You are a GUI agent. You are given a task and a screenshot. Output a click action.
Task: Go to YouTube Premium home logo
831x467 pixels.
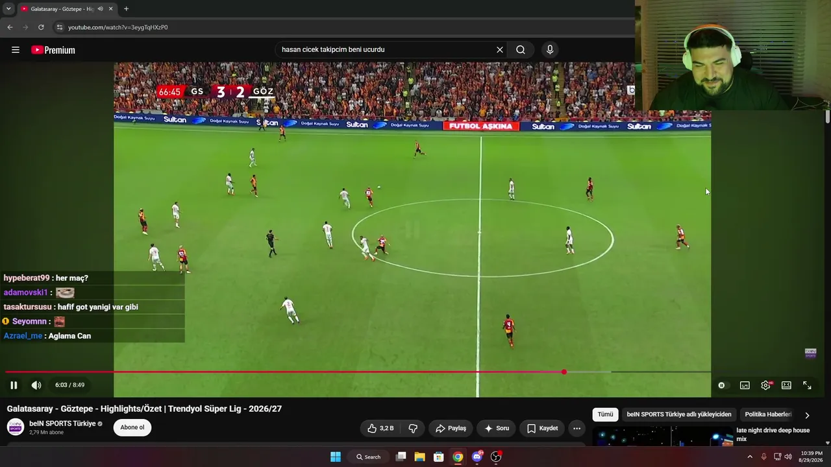[53, 50]
